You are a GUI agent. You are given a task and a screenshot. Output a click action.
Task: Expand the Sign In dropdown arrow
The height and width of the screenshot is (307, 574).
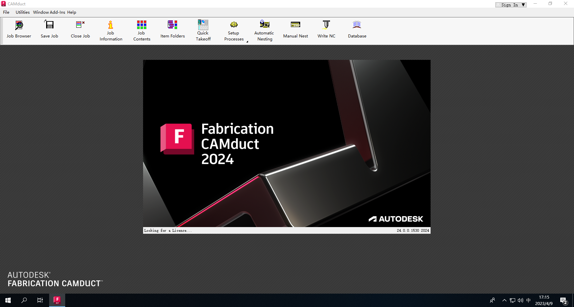click(524, 5)
